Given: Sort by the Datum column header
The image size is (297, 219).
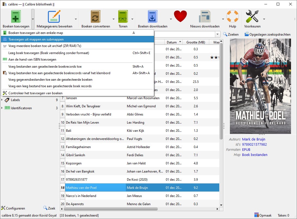Looking at the screenshot, I should (173, 42).
